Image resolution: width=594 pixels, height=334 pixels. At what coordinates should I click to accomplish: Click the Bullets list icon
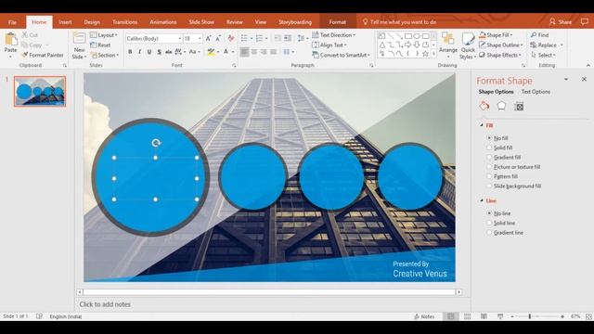(x=244, y=38)
